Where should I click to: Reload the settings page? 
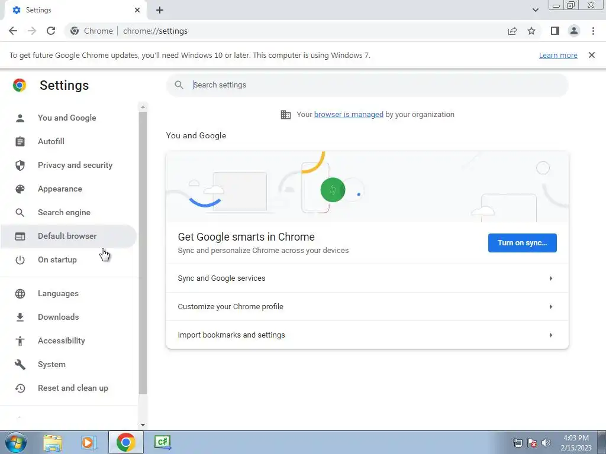tap(51, 31)
